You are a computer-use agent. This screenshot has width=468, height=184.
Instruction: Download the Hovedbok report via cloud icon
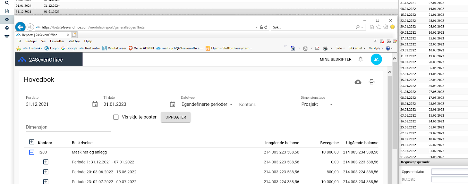(x=358, y=82)
